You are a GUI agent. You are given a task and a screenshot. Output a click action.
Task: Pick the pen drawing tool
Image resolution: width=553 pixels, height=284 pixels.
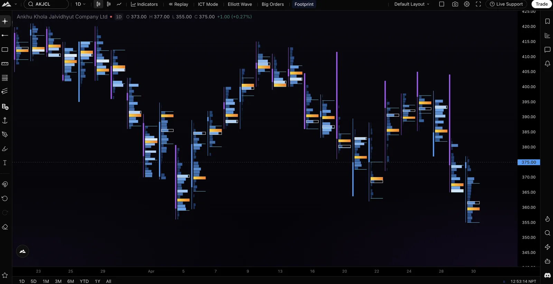click(5, 135)
